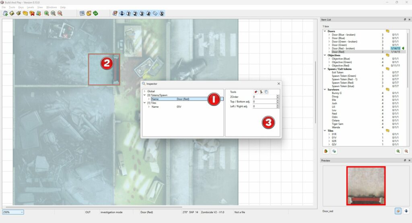Click the zoom 1:1 magnifier in main toolbar

tap(53, 13)
